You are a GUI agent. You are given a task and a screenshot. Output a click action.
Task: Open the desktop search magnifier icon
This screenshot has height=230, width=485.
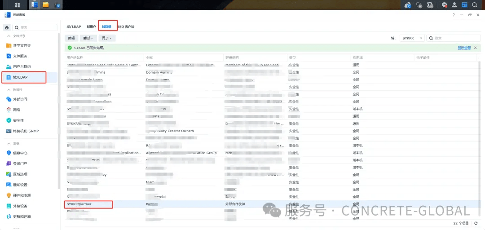[475, 5]
